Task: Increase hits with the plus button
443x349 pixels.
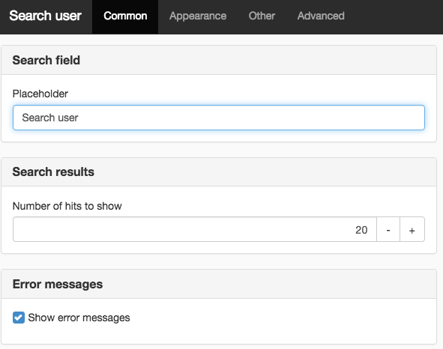Action: tap(412, 230)
